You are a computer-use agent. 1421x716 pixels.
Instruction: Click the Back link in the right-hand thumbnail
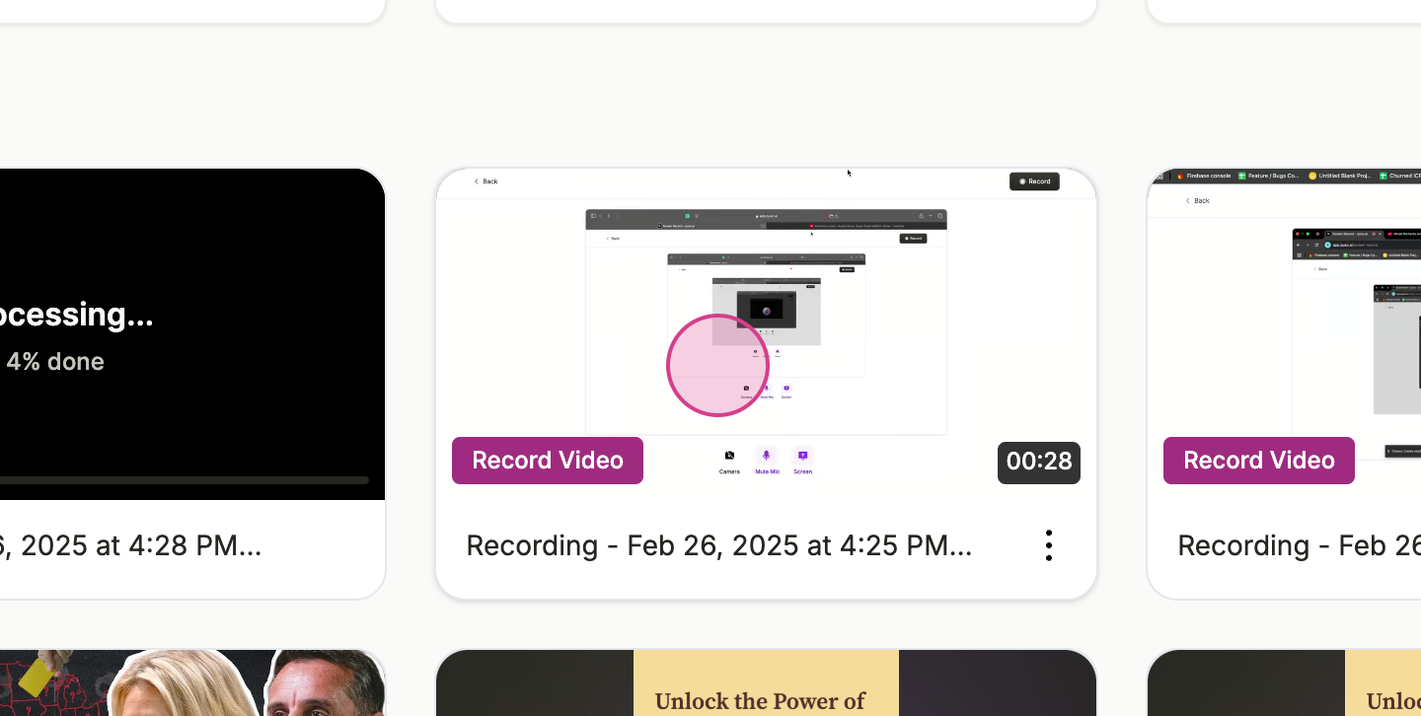[x=1197, y=200]
